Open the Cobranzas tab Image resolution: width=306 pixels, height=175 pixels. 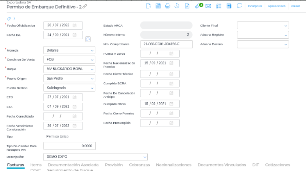pos(140,165)
